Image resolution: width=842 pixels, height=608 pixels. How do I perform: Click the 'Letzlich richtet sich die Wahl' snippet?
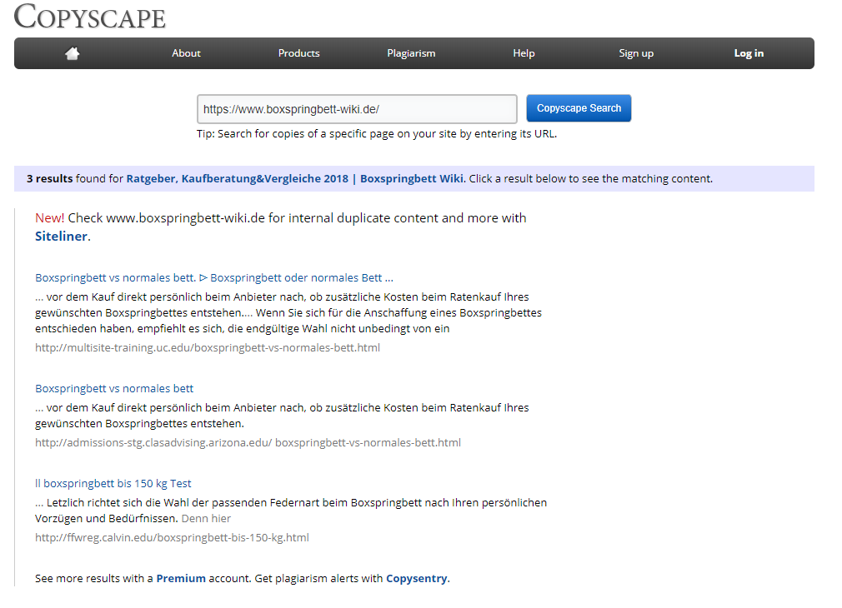(x=291, y=503)
